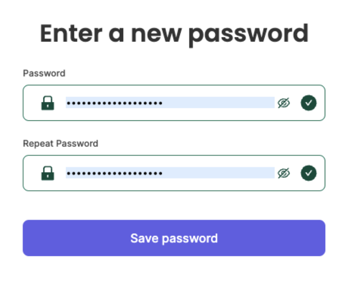Screen dimensions: 358x282
Task: Click the first dot in Password field
Action: coord(68,103)
